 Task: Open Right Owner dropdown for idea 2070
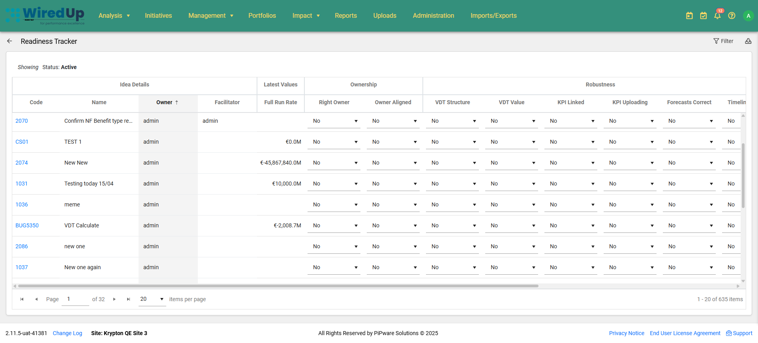[334, 121]
